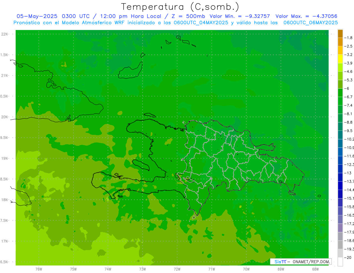Click the '22N' latitude label
The image size is (354, 273).
(x=4, y=34)
